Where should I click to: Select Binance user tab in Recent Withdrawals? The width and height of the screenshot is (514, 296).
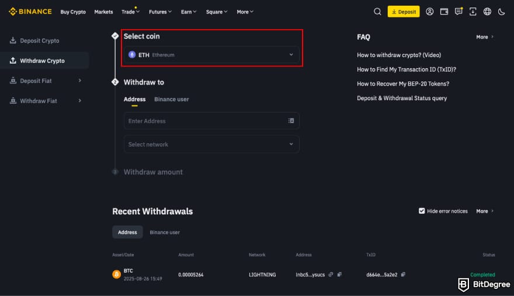point(165,232)
